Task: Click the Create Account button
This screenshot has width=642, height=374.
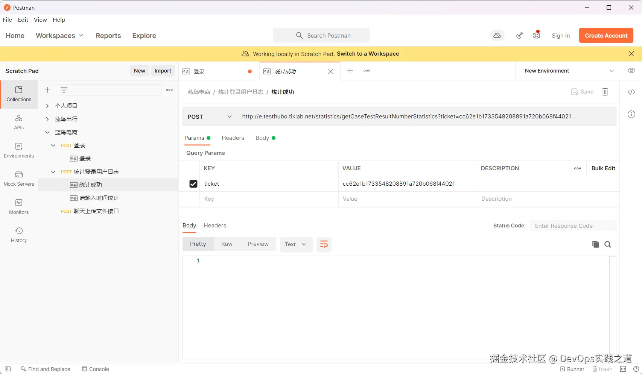Action: (606, 35)
